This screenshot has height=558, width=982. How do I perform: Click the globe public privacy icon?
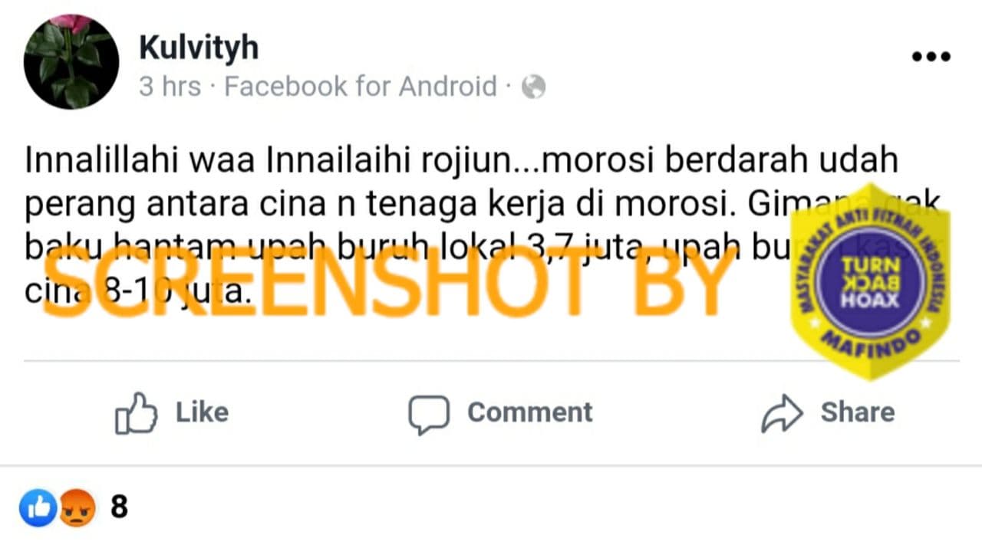[x=533, y=87]
